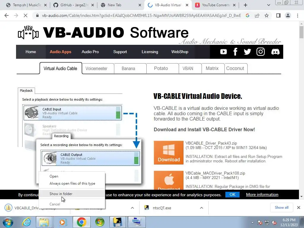This screenshot has width=304, height=228.
Task: Go to Home nav item
Action: click(31, 52)
